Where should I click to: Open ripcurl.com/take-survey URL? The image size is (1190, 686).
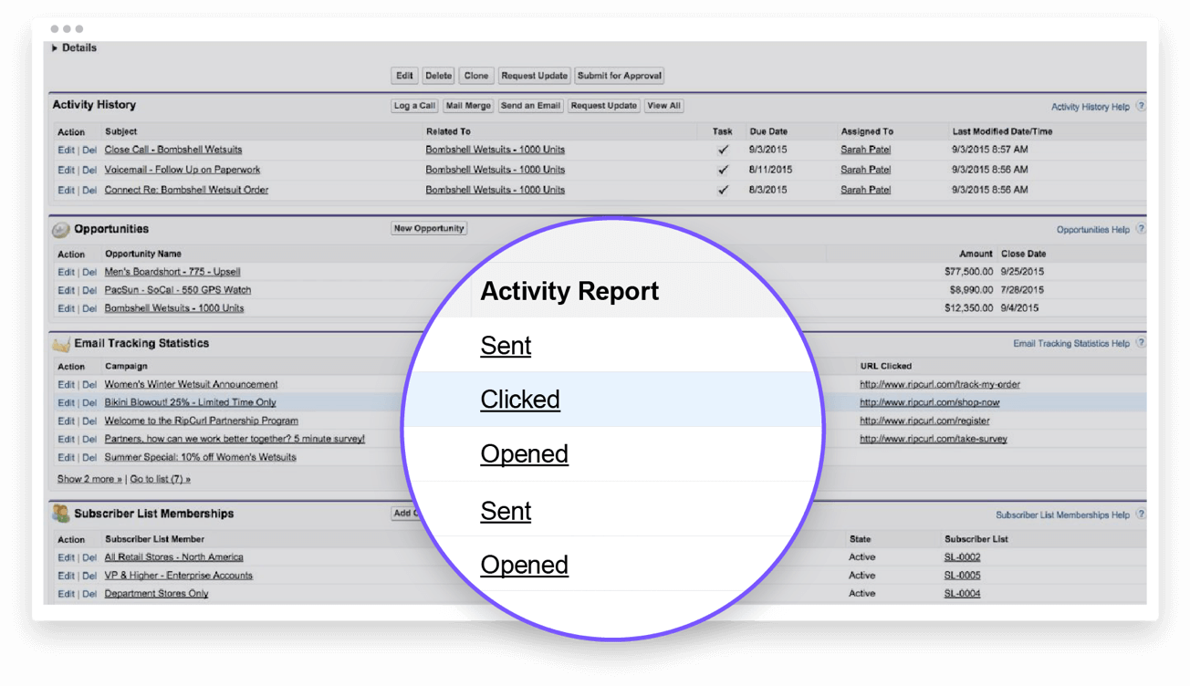tap(934, 439)
